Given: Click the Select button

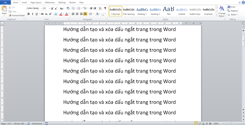Looking at the screenshot, I should (x=233, y=14).
